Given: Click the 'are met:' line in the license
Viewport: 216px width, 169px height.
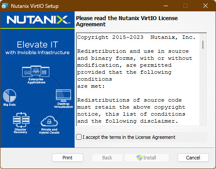Looking at the screenshot, I should point(91,86).
